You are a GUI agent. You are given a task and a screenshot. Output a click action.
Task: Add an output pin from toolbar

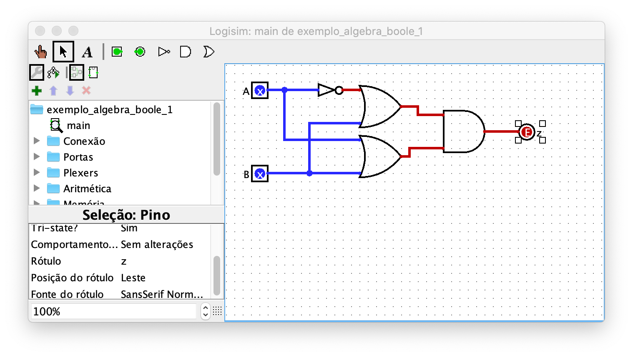[140, 52]
